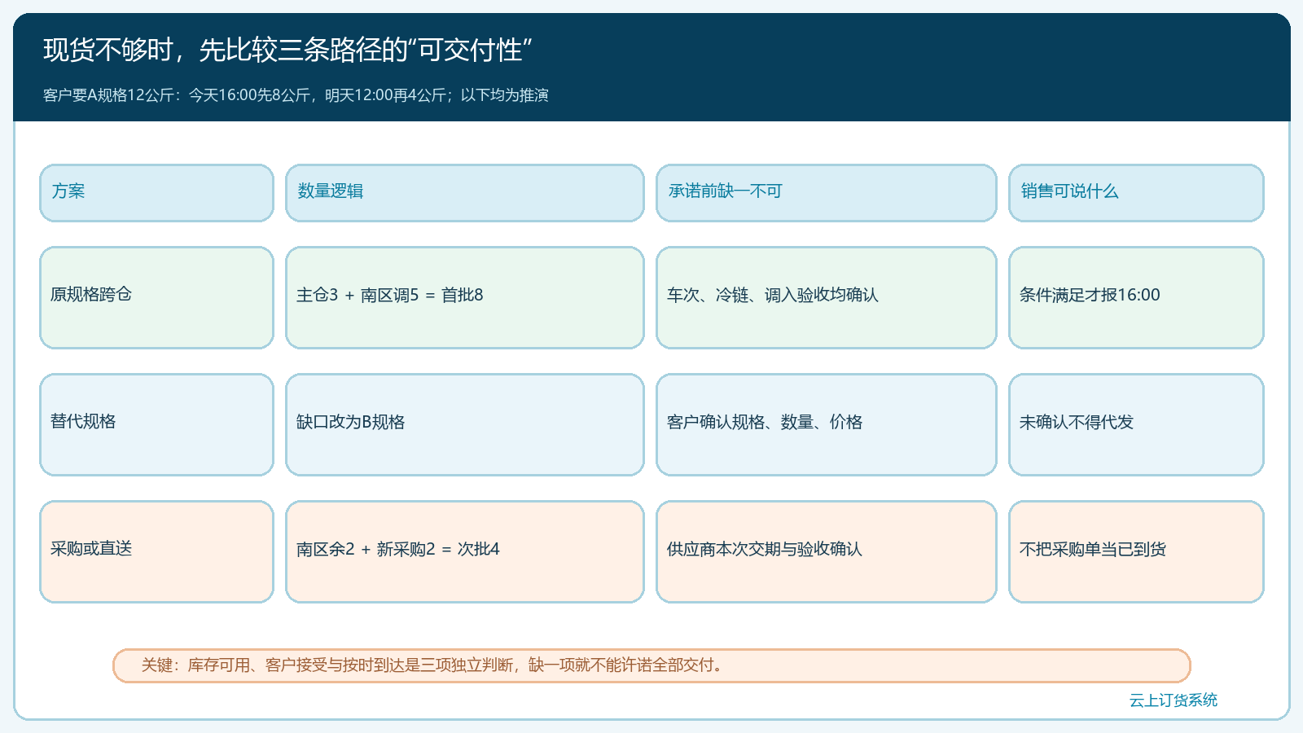1303x733 pixels.
Task: Click the 销售可说什么 column header
Action: coord(1136,193)
